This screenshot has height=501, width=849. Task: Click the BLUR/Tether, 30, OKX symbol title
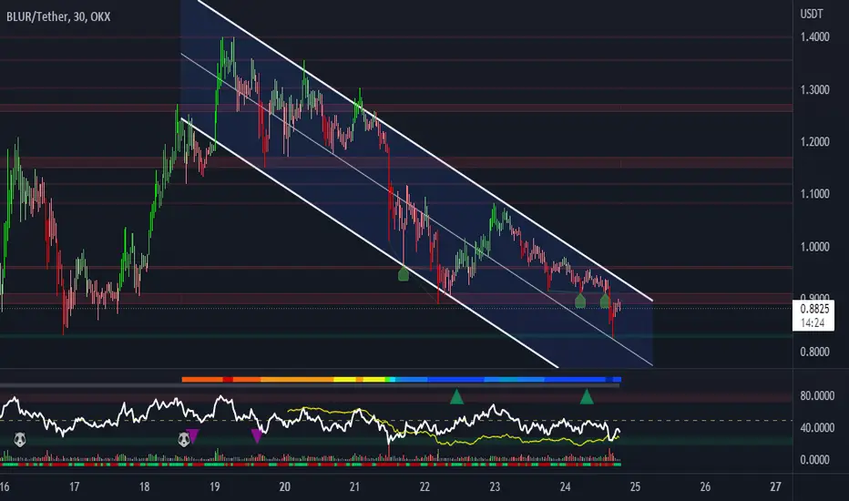[x=58, y=16]
